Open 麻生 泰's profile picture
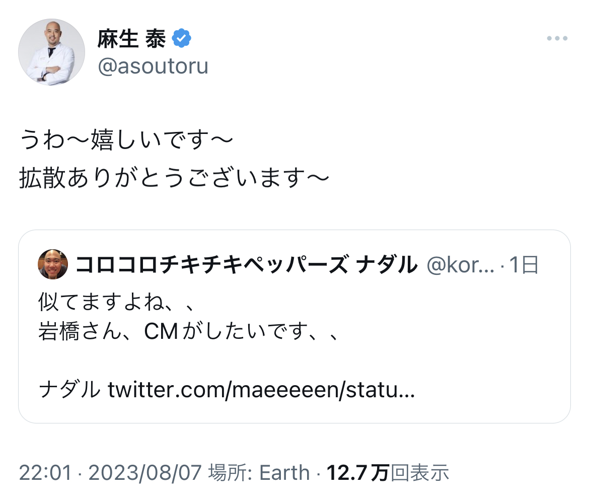Viewport: 589px width, 503px height. [51, 52]
